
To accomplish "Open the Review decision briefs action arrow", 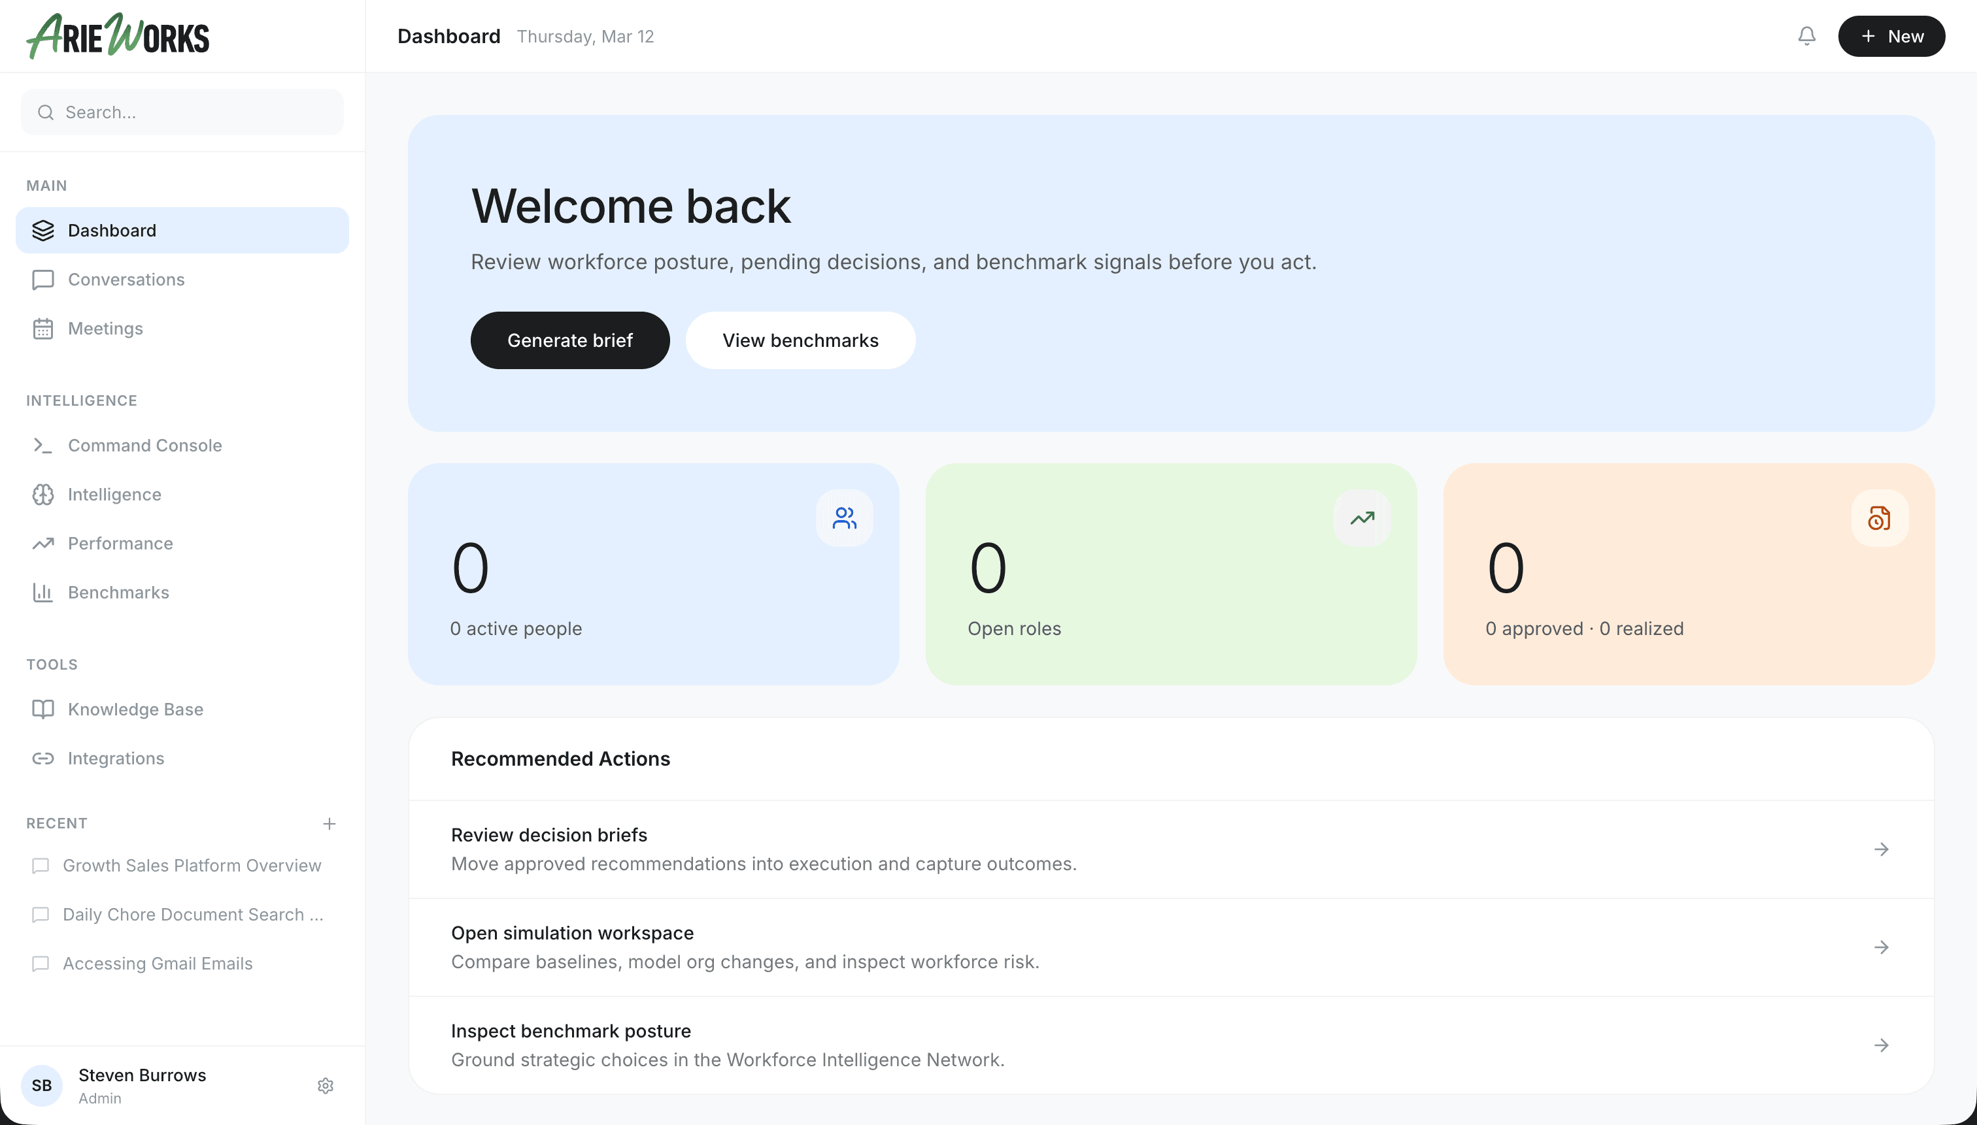I will coord(1881,849).
